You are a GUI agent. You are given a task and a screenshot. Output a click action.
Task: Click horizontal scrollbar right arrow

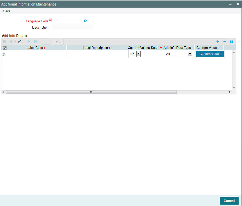230,92
